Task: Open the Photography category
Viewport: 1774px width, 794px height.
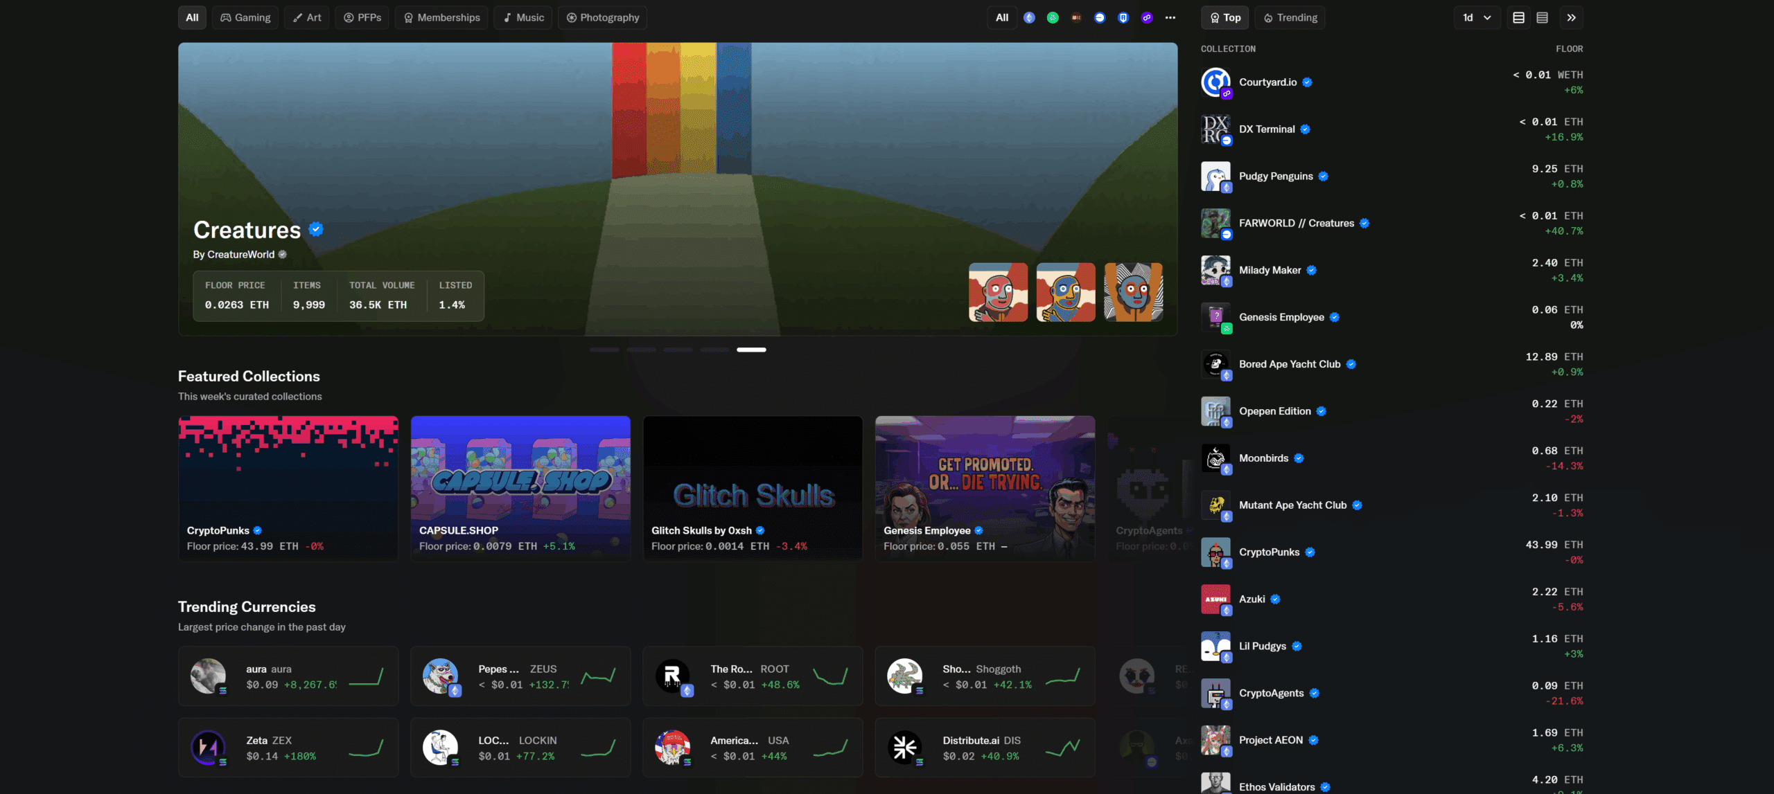Action: (x=602, y=17)
